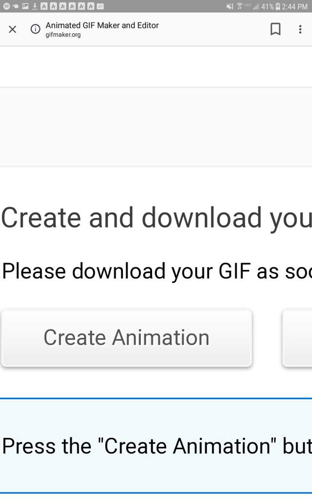The height and width of the screenshot is (500, 312).
Task: Tap the picture notification icon in status bar
Action: tap(25, 6)
